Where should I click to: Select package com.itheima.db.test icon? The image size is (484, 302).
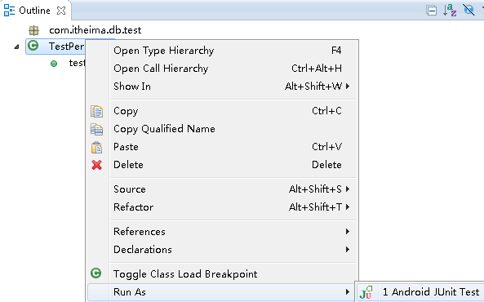(33, 30)
